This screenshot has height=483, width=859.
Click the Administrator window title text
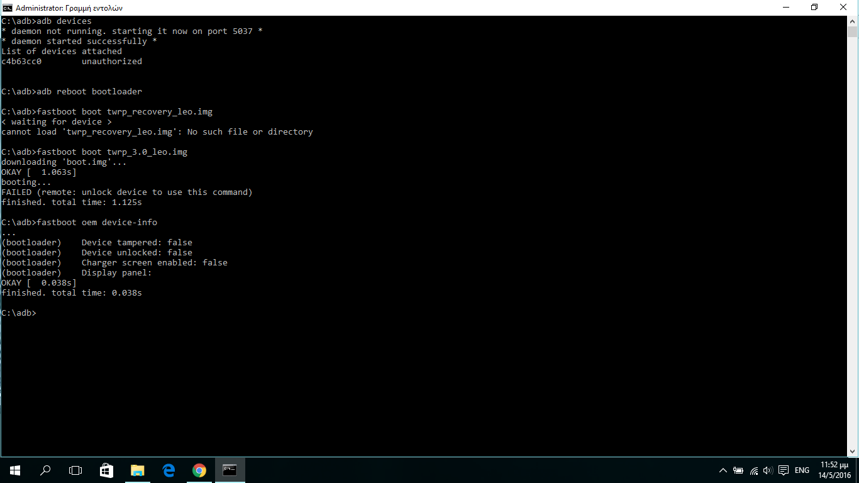69,8
